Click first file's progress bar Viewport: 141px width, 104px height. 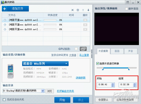pyautogui.click(x=50, y=20)
